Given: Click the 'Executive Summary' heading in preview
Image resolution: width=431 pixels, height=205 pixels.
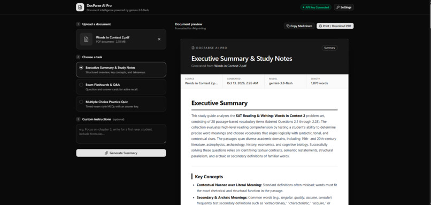Looking at the screenshot, I should click(x=219, y=103).
